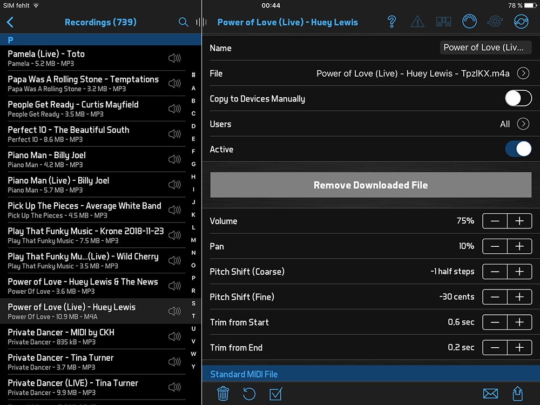The image size is (540, 405).
Task: Turn off the Active toggle
Action: (x=518, y=149)
